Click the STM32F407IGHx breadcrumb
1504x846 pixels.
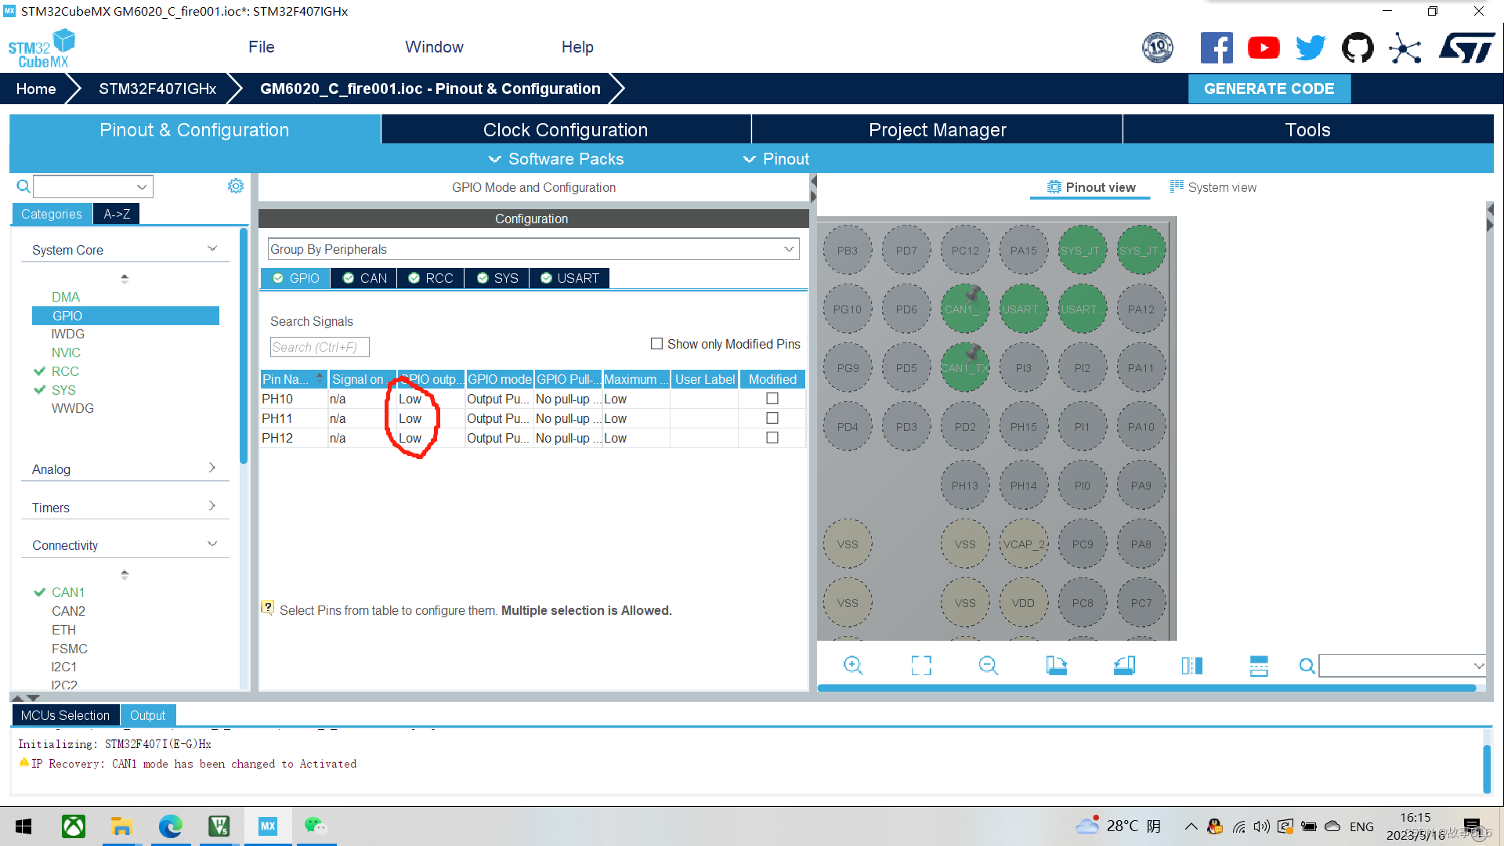tap(157, 89)
